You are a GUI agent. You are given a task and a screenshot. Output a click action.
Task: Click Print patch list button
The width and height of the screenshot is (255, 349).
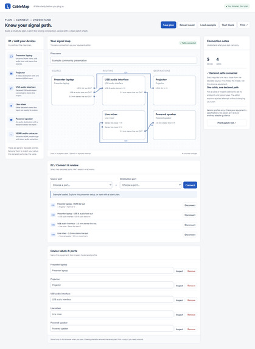[226, 122]
